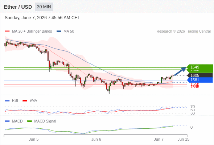Click the green 1649 resistance price tag
214x145 pixels.
pos(200,67)
